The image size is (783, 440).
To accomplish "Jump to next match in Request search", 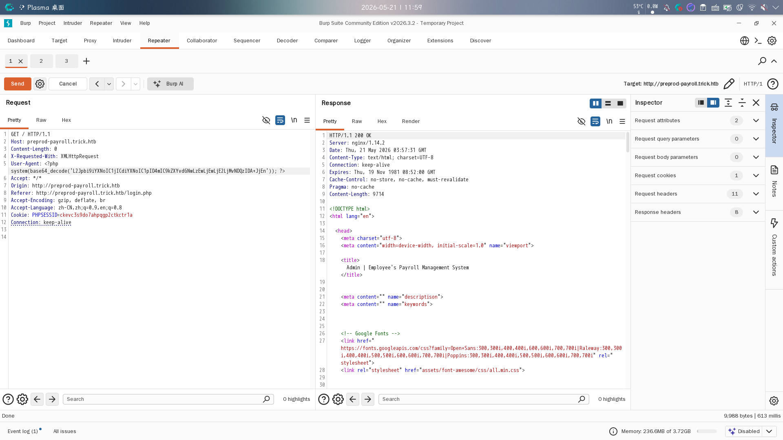I will [52, 399].
